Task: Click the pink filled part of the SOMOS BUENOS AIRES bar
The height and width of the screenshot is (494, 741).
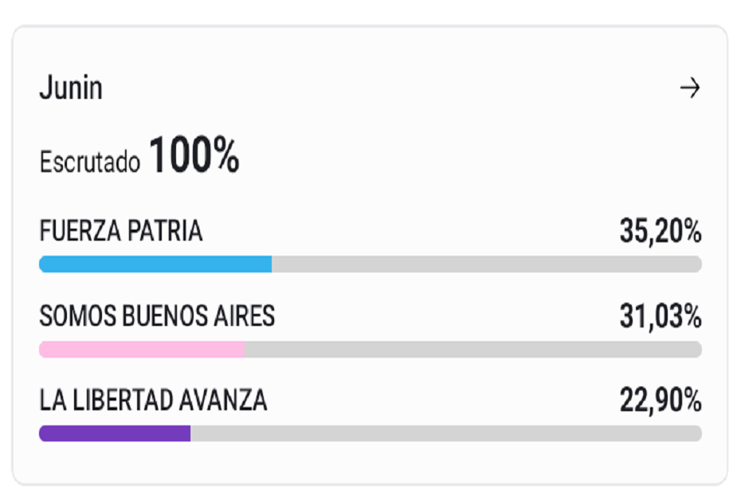Action: [142, 349]
